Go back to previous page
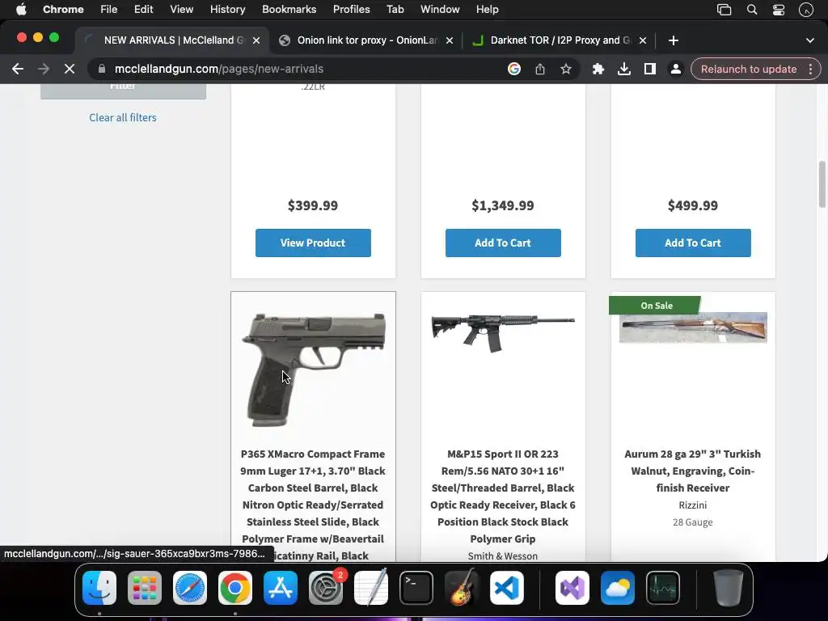 [x=18, y=70]
